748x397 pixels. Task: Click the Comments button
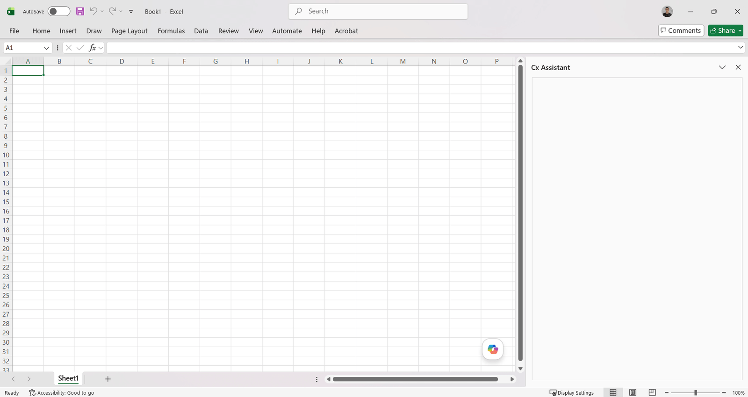(681, 31)
